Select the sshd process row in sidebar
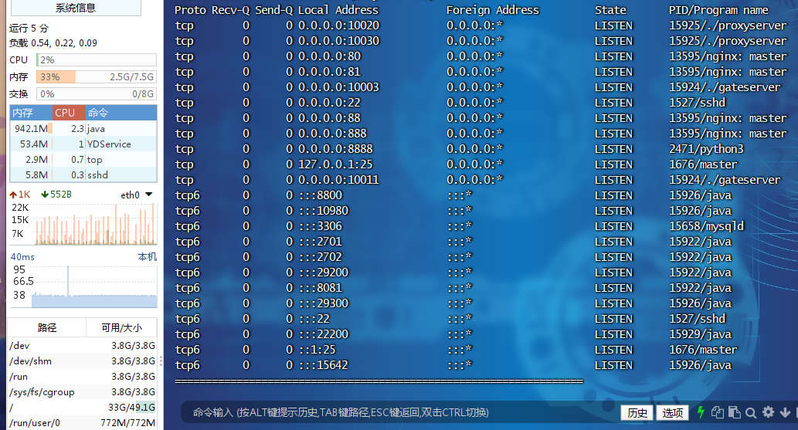798x430 pixels. pyautogui.click(x=83, y=174)
